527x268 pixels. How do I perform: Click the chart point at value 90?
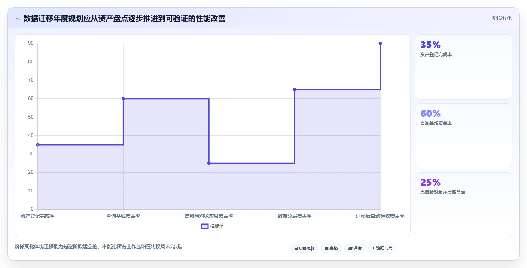[x=380, y=43]
